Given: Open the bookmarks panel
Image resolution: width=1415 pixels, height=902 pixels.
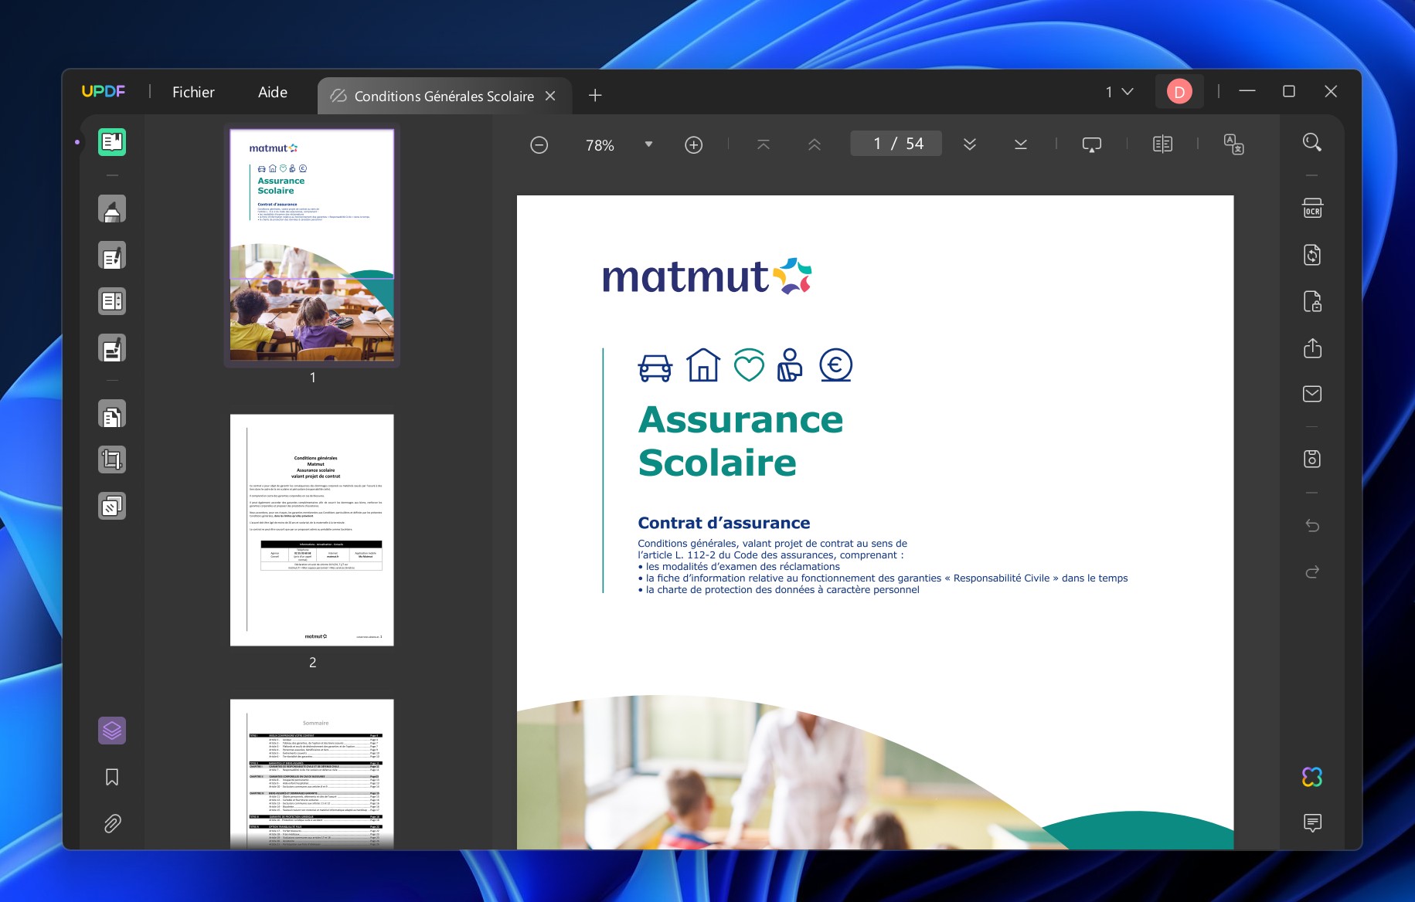Looking at the screenshot, I should (x=112, y=777).
